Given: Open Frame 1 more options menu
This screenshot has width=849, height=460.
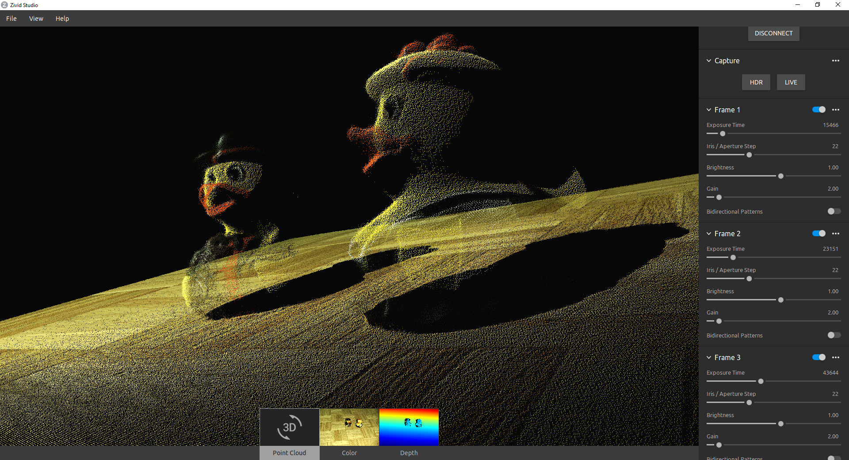Looking at the screenshot, I should pyautogui.click(x=835, y=110).
